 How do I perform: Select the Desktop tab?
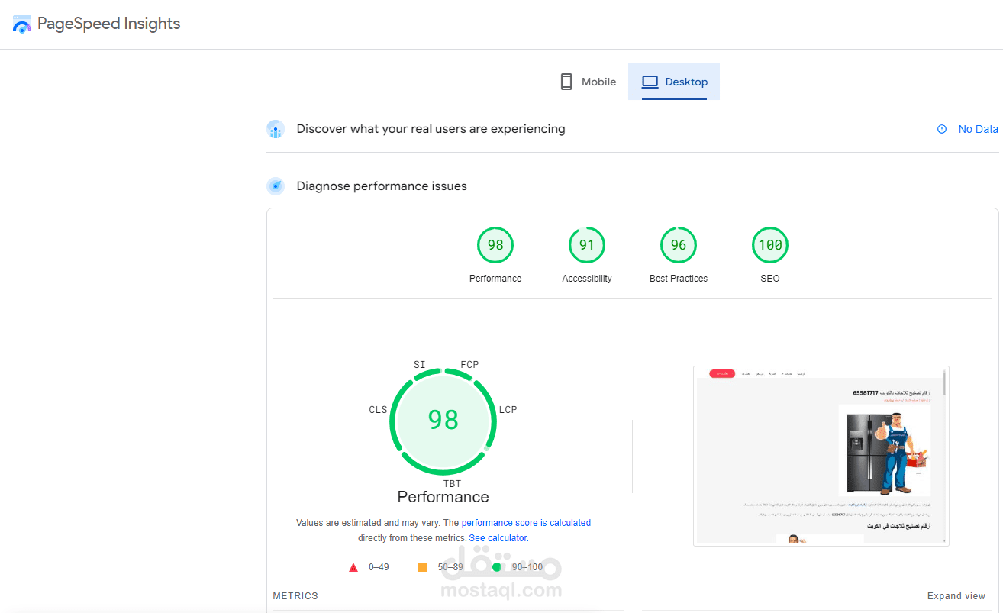(674, 82)
